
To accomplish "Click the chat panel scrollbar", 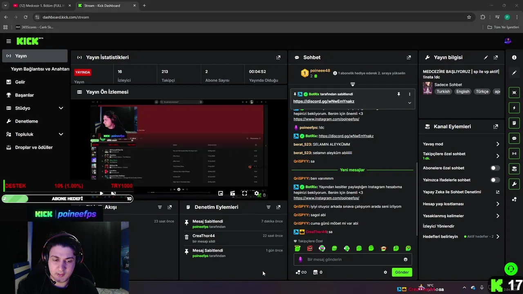I will coord(417,199).
